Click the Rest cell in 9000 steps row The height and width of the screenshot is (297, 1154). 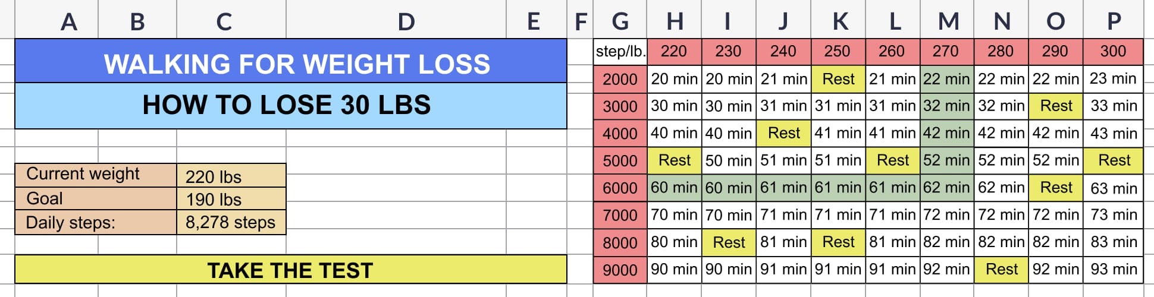pos(1002,269)
